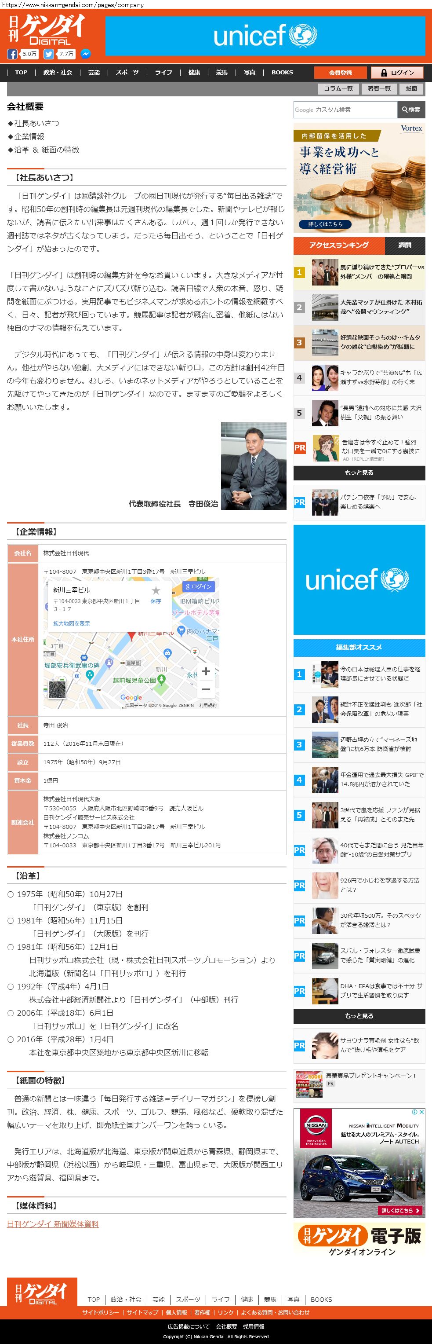Open the 健康 menu item
This screenshot has height=1344, width=432.
(194, 73)
